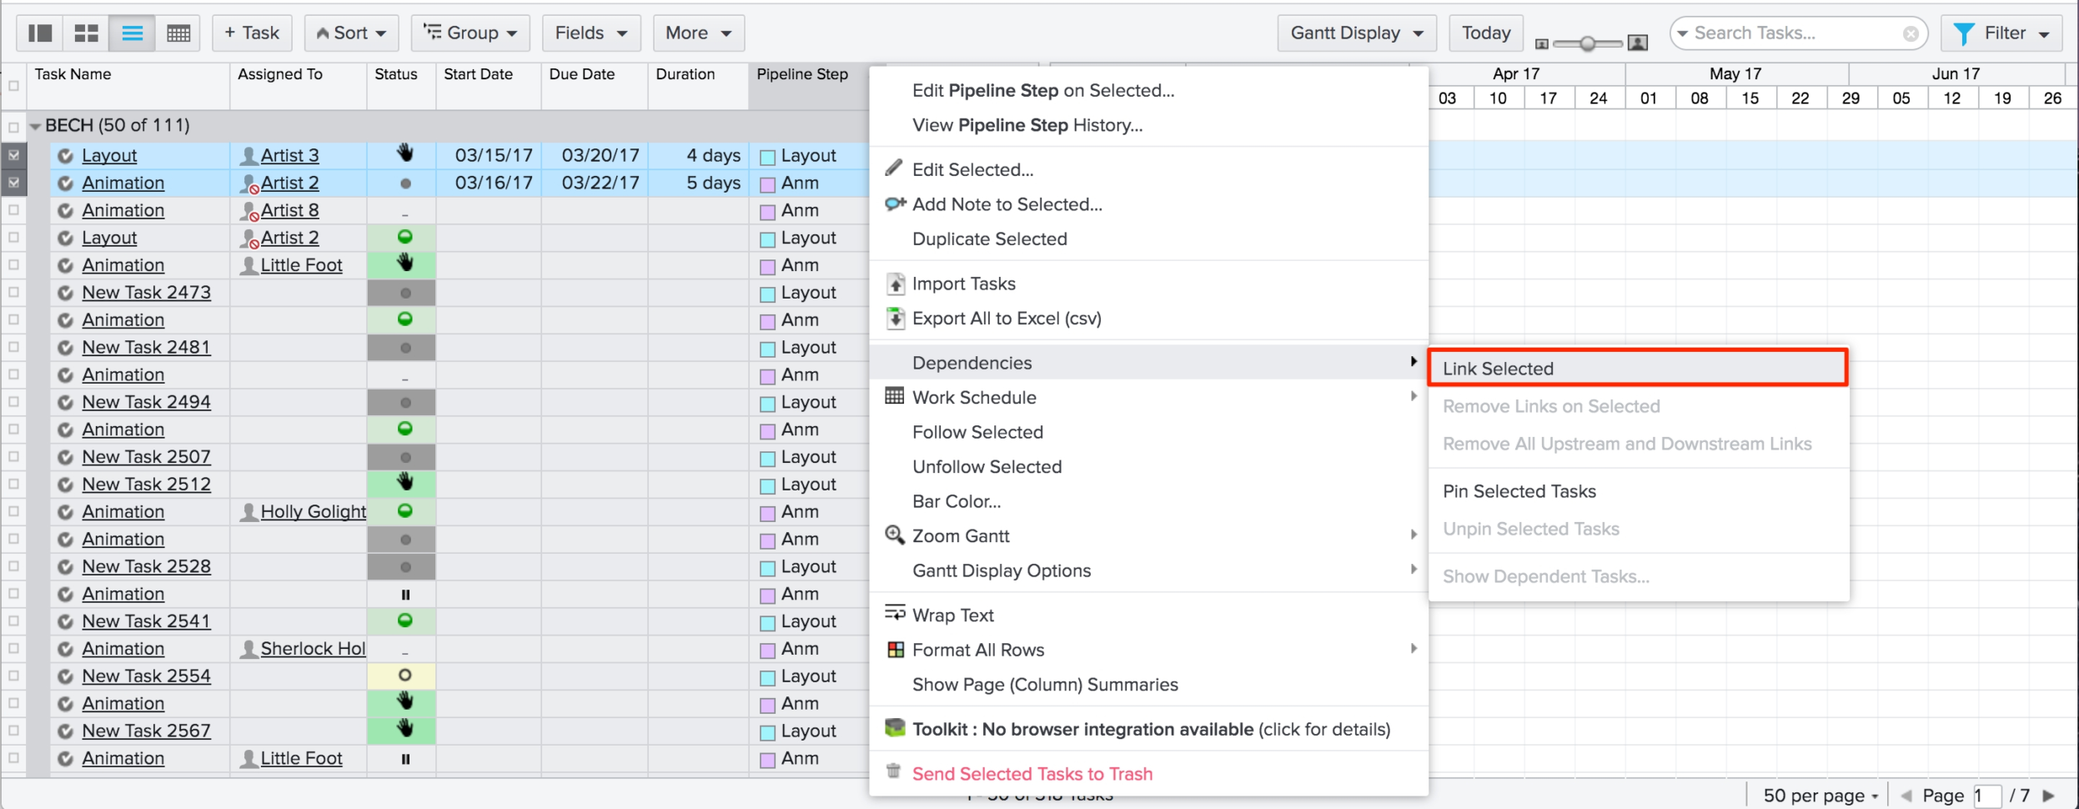Click the trash icon next to Send Selected Tasks
The height and width of the screenshot is (809, 2079).
[x=894, y=773]
